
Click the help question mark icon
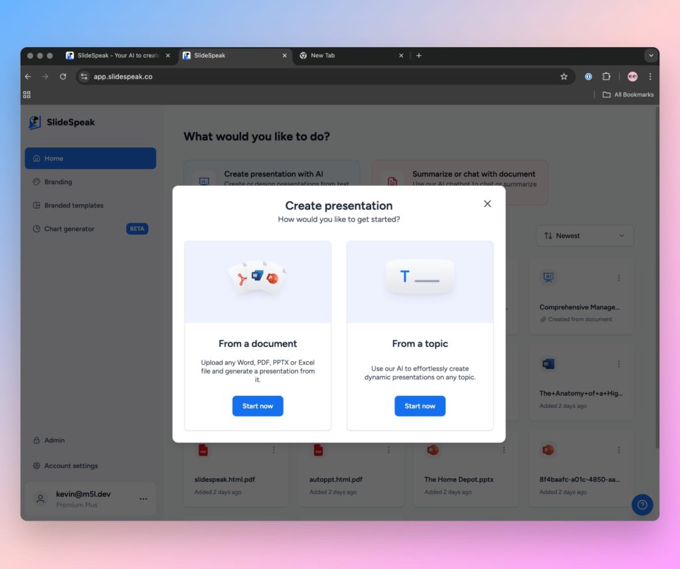pyautogui.click(x=642, y=505)
